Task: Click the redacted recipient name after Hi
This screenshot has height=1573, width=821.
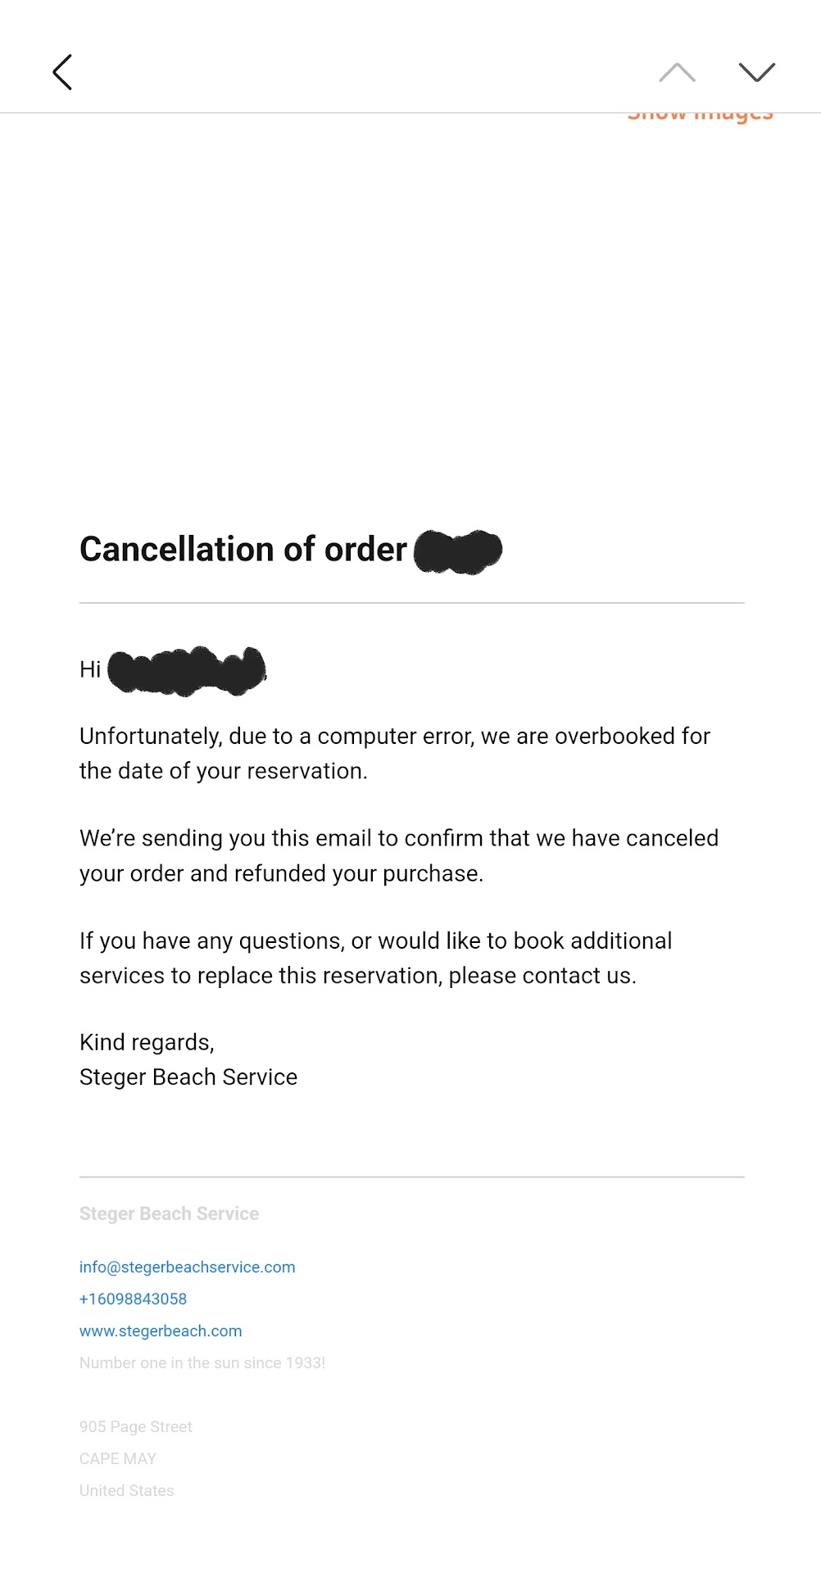Action: click(187, 670)
